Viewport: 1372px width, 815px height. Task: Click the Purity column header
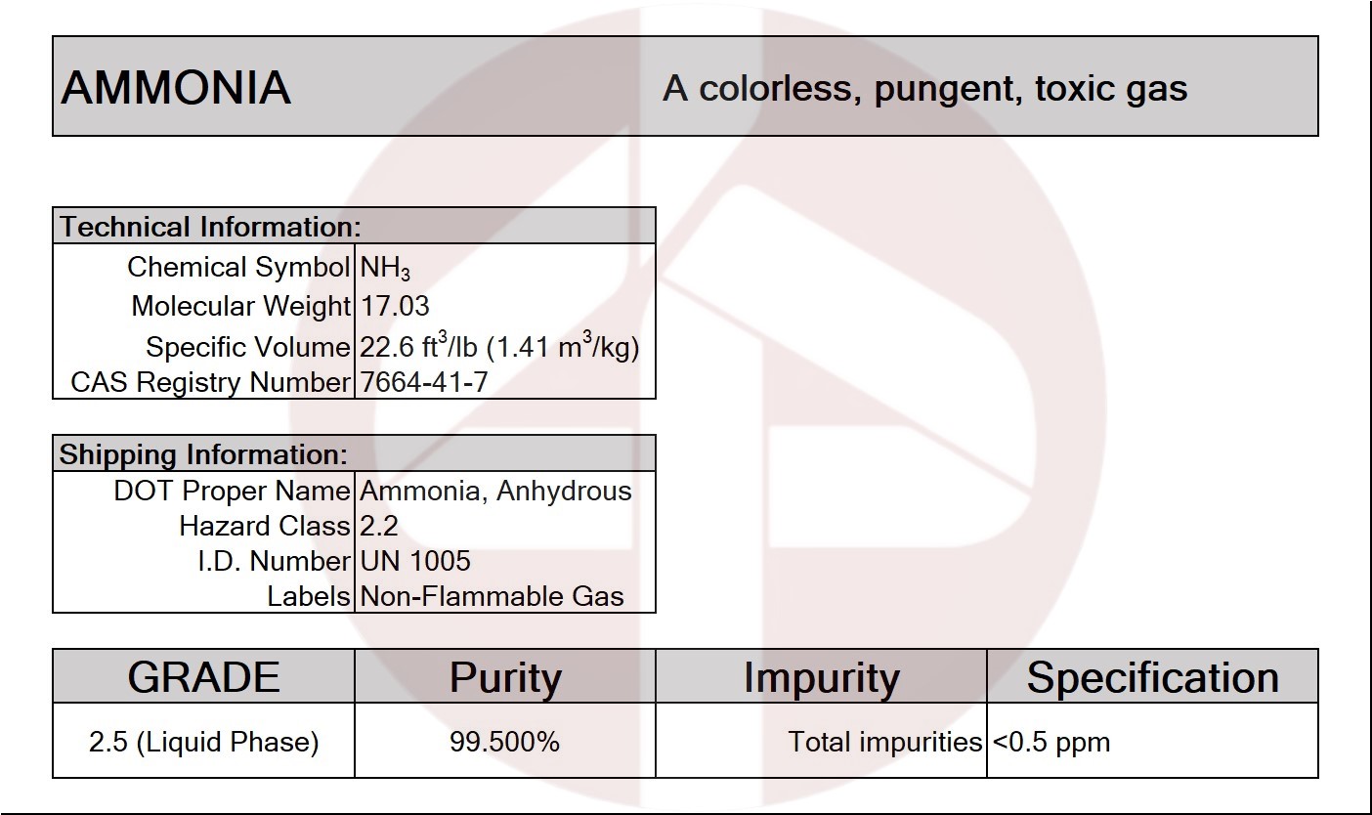505,676
